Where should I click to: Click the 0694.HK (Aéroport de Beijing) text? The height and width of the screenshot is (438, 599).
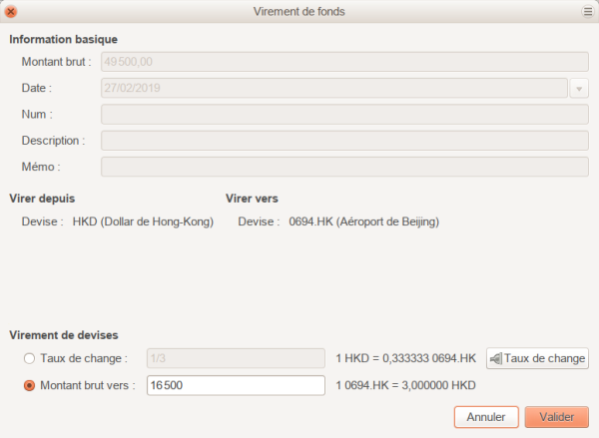(363, 221)
